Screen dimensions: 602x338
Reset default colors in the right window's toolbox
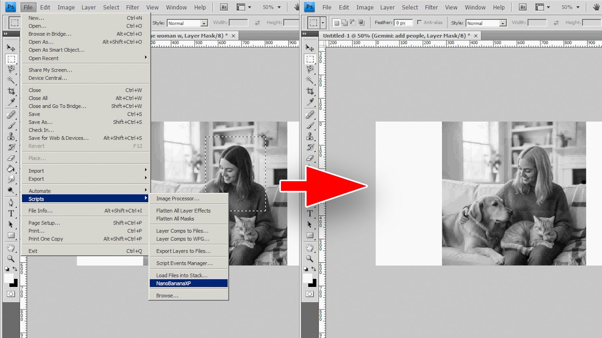click(x=306, y=269)
